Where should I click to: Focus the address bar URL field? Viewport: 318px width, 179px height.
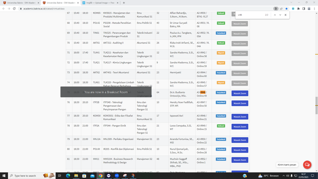coord(146,9)
